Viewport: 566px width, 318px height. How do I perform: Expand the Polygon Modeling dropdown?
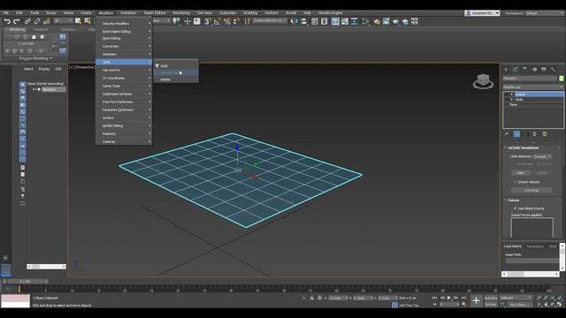tap(35, 58)
